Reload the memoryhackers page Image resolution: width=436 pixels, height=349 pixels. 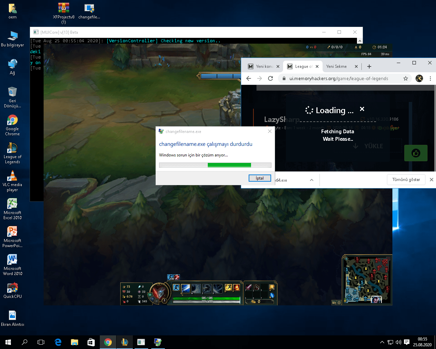coord(270,78)
